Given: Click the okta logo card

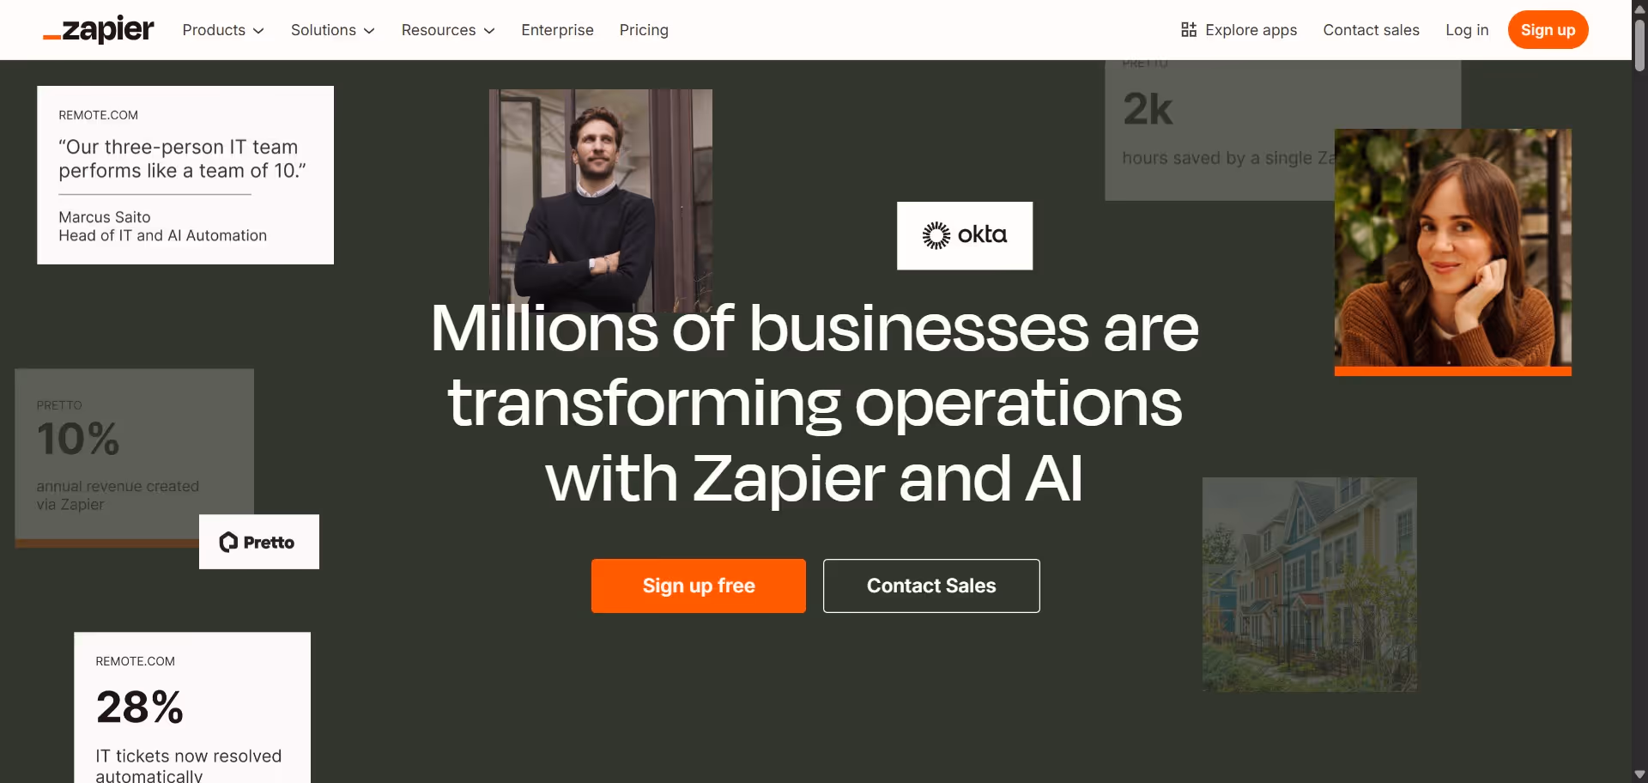Looking at the screenshot, I should tap(965, 235).
